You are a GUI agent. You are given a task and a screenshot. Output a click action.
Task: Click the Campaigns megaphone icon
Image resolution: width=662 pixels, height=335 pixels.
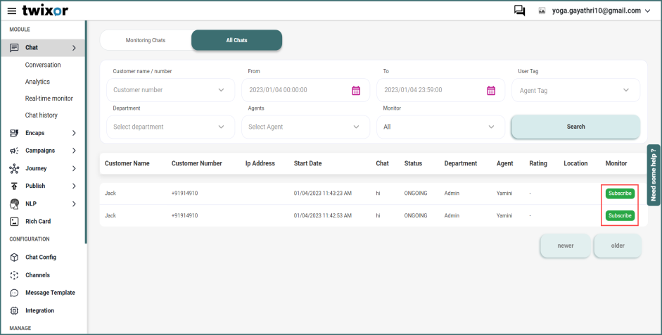coord(14,151)
